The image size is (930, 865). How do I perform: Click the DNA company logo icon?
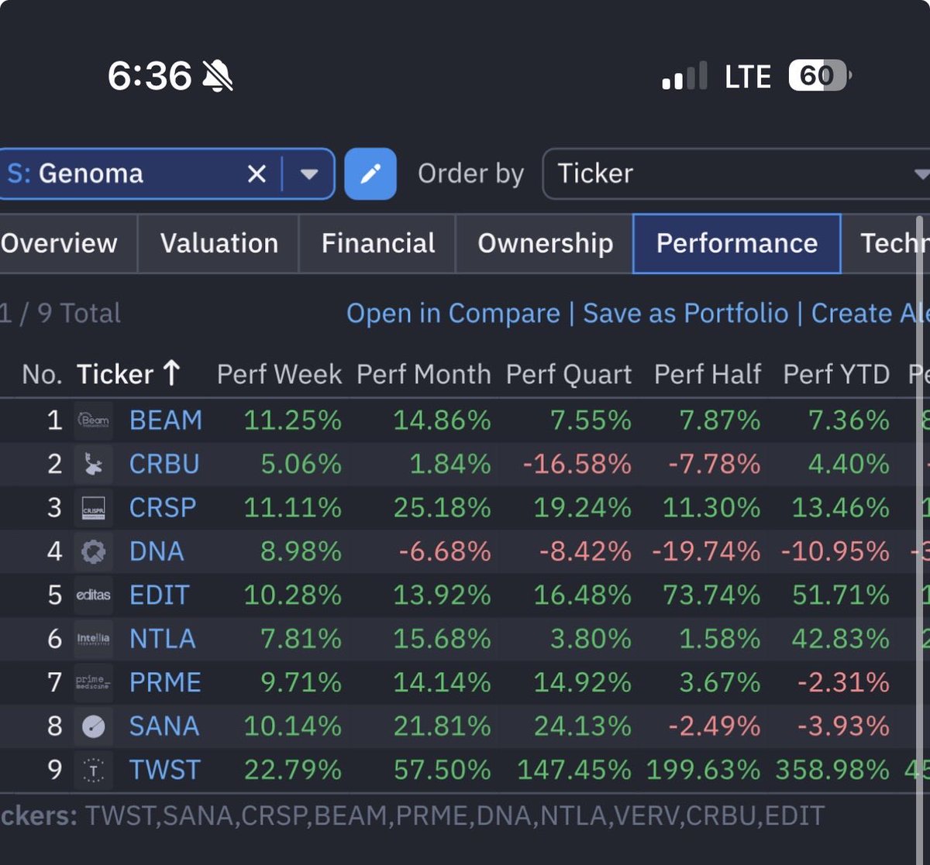coord(94,551)
